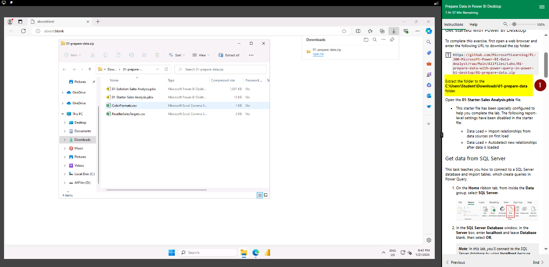Screen dimensions: 549x267
Task: Sort by the Type column header
Action: coord(171,81)
